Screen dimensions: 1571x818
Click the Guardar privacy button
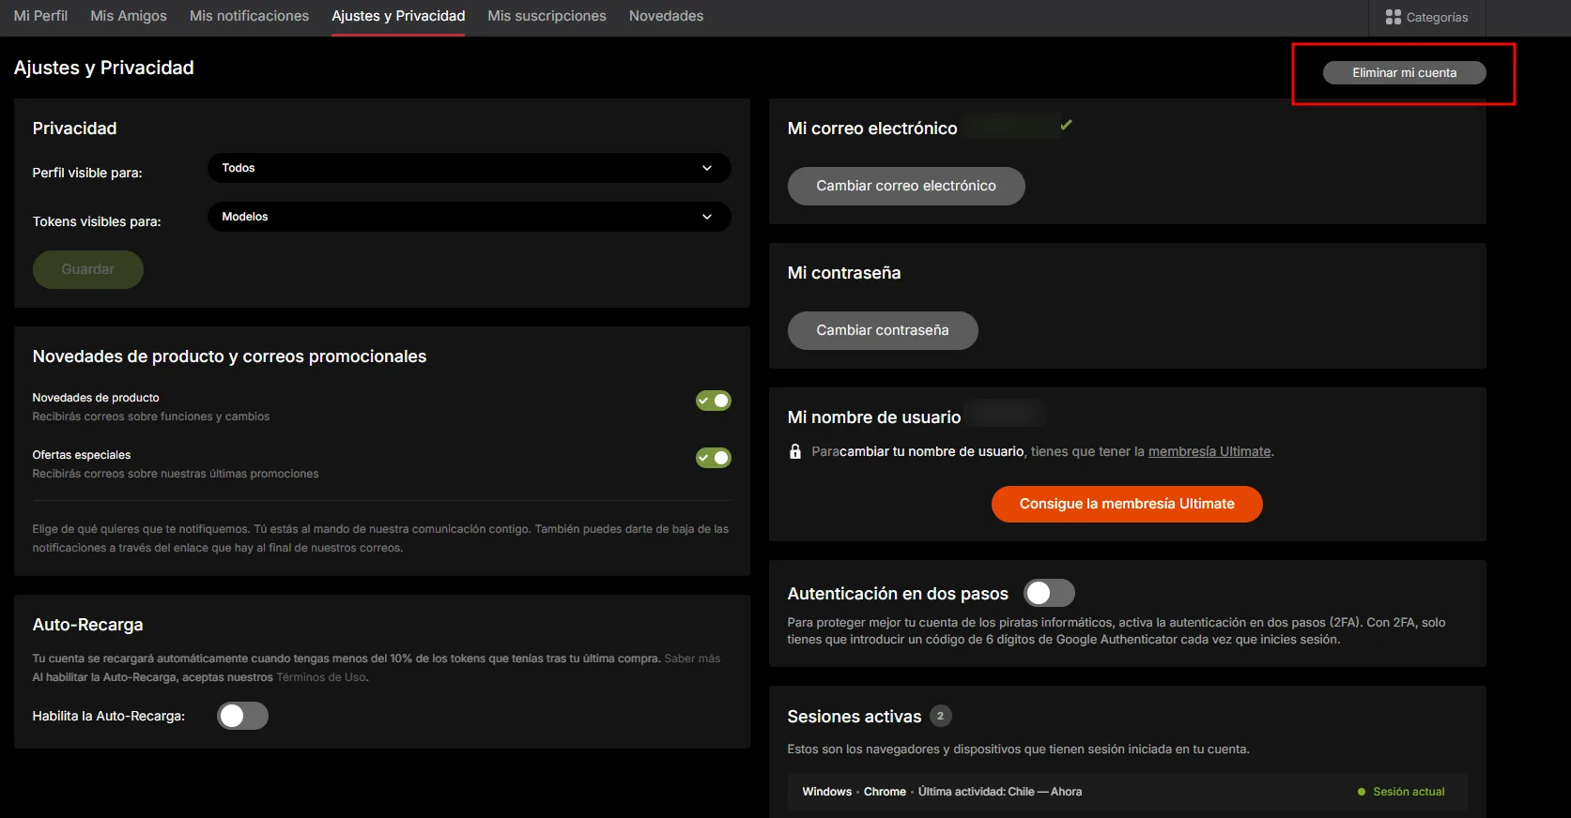point(87,269)
